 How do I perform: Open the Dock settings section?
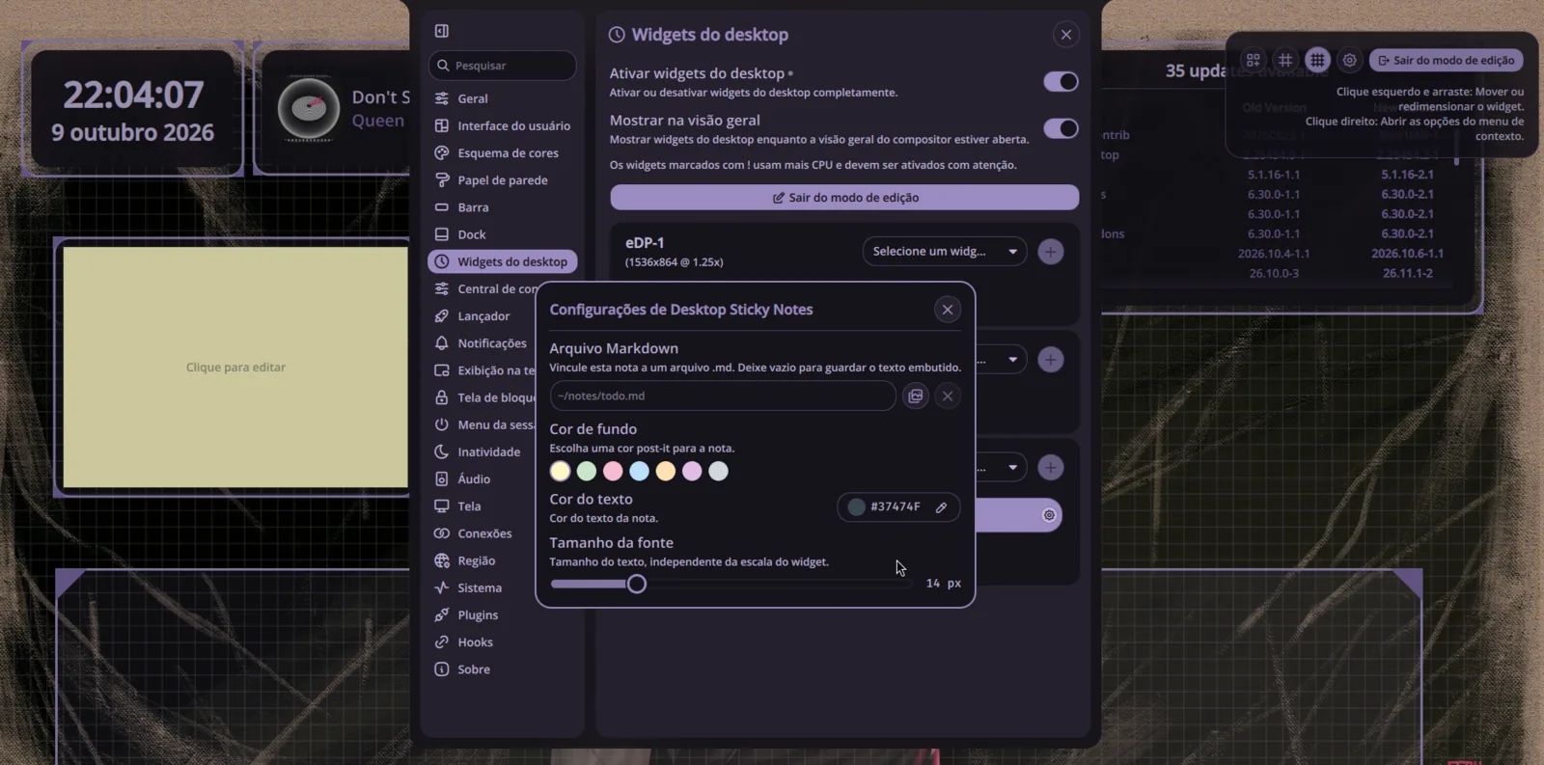[x=502, y=234]
